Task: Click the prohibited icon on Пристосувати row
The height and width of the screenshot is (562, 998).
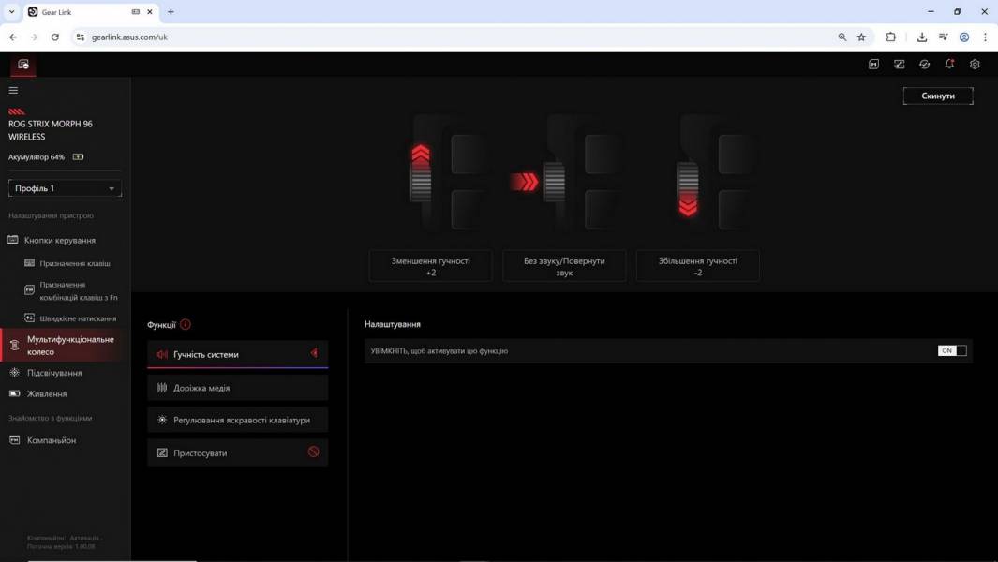Action: point(314,451)
